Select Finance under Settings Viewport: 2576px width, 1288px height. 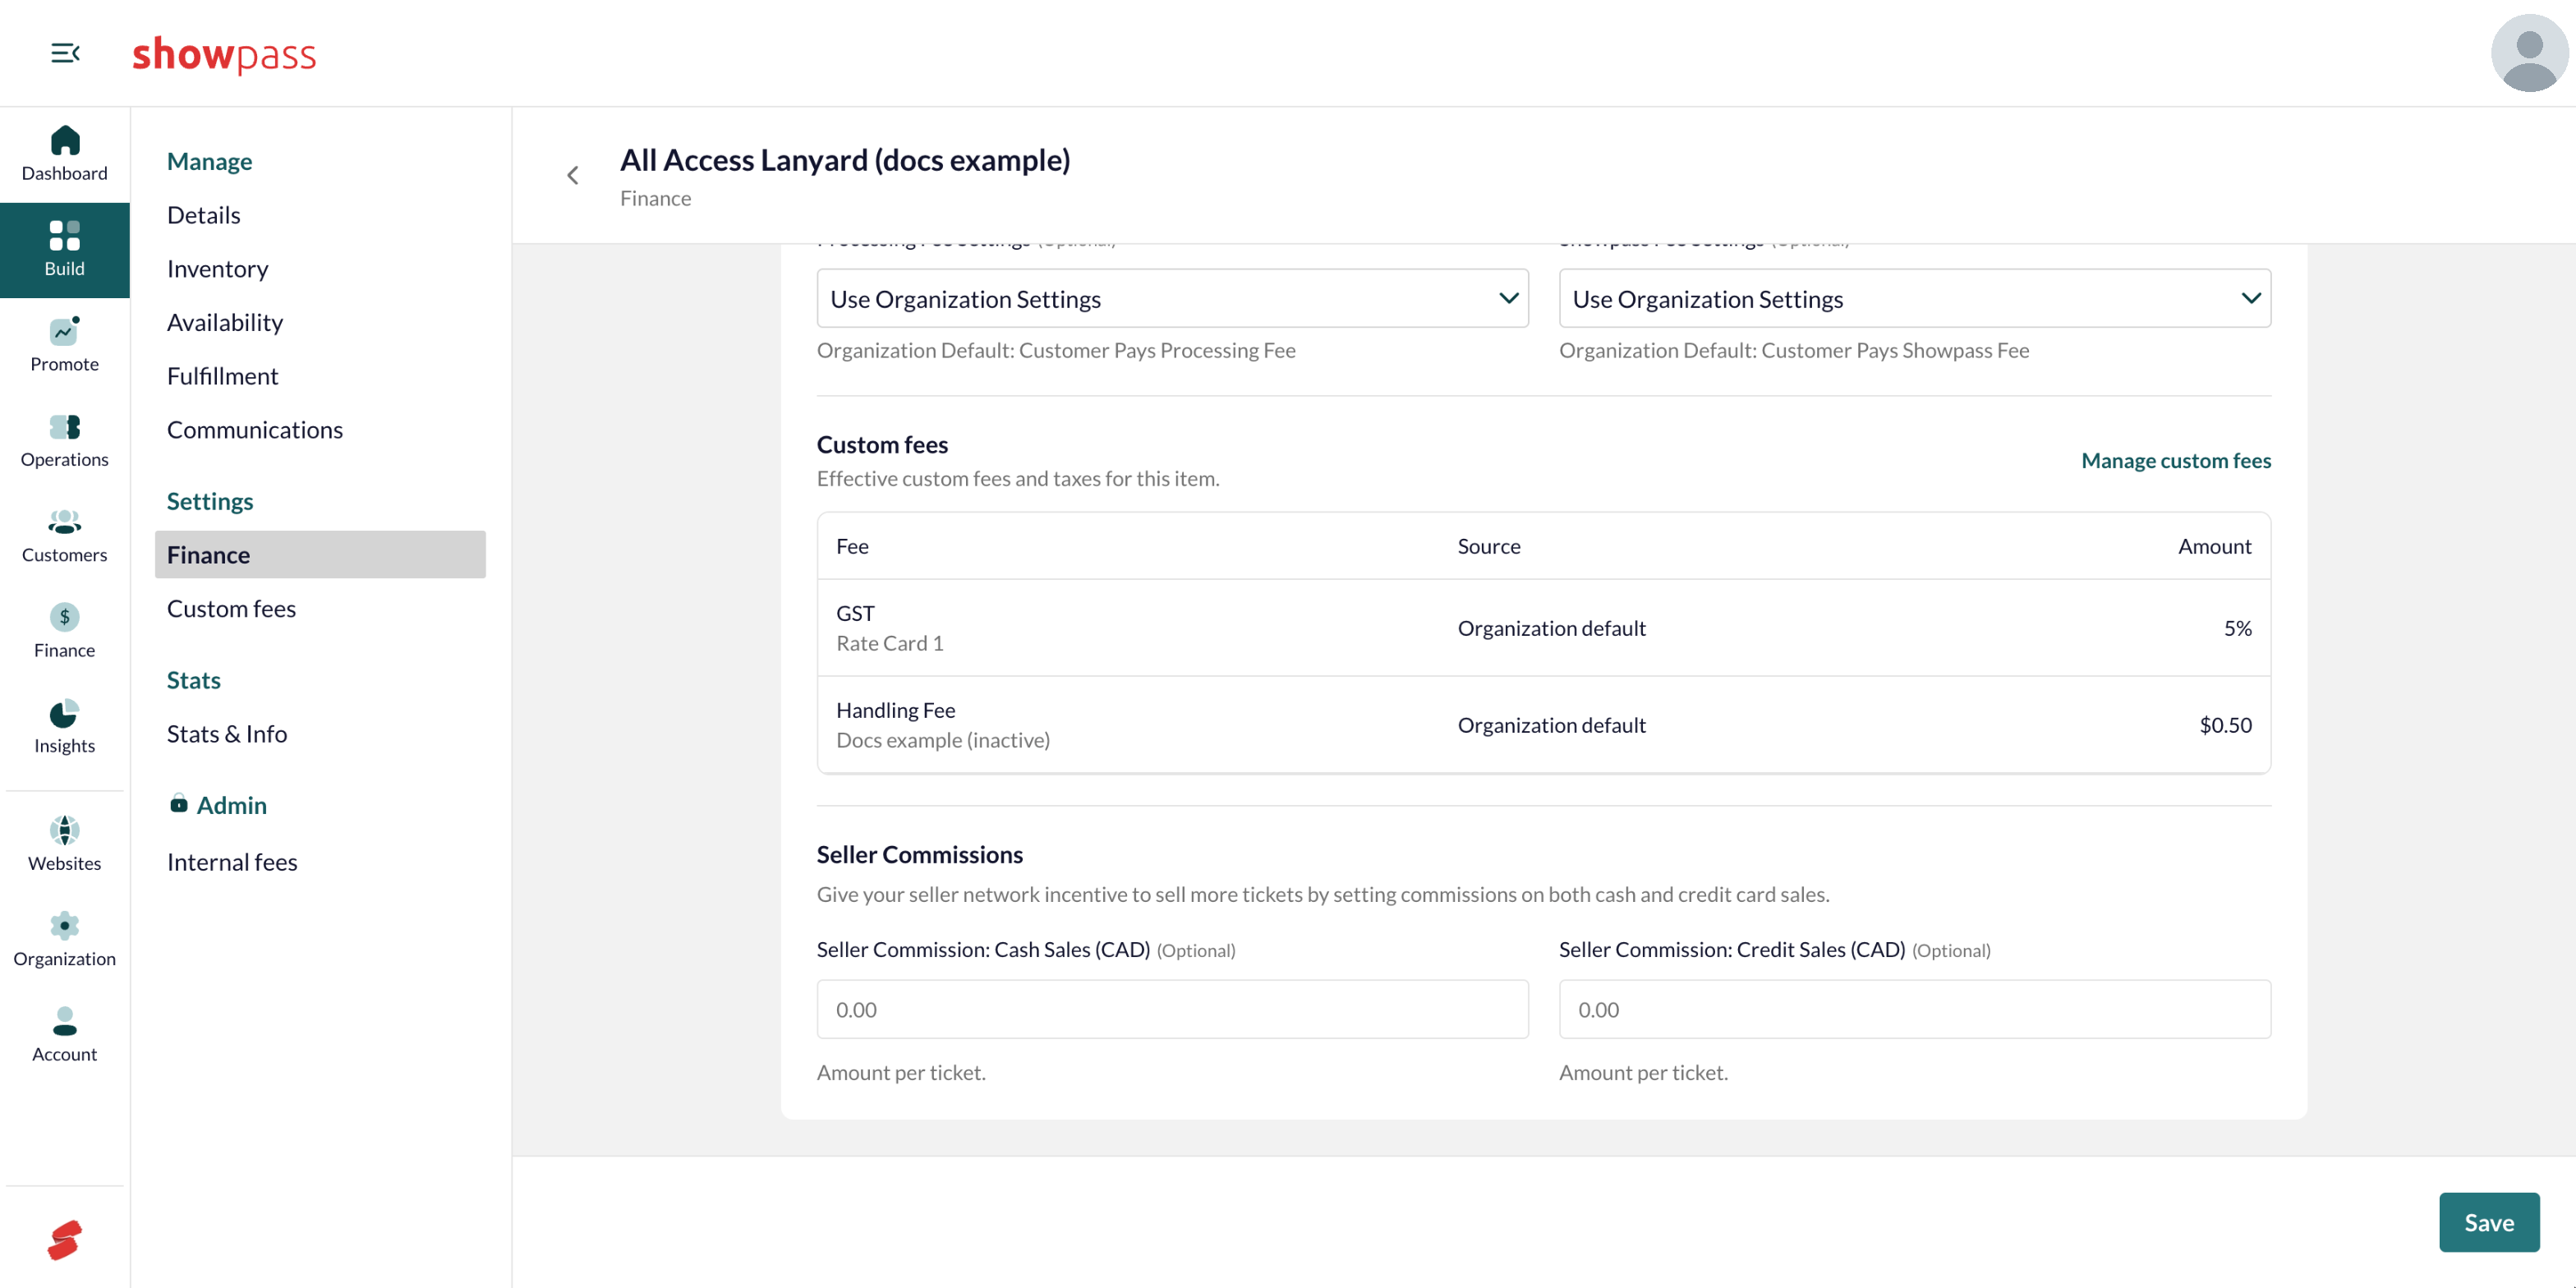click(x=320, y=555)
